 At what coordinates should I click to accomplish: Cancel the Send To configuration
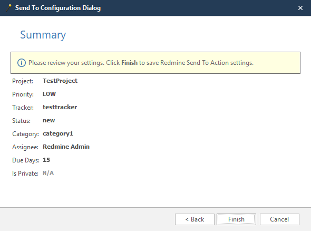(x=279, y=219)
